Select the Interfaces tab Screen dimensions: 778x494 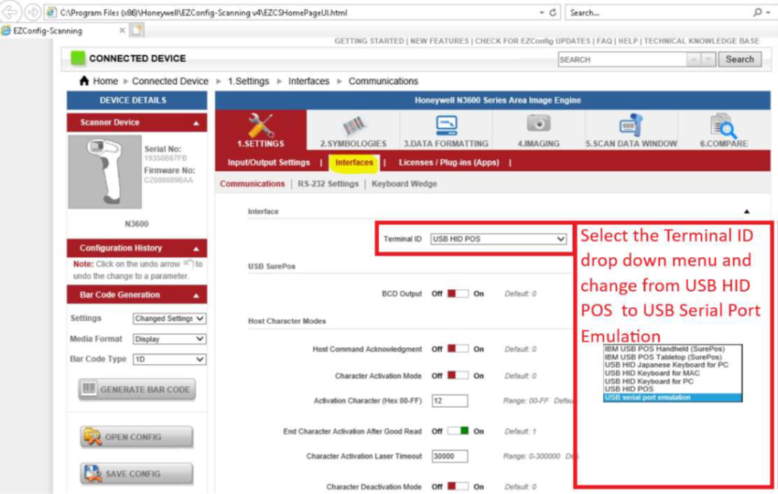pyautogui.click(x=354, y=162)
